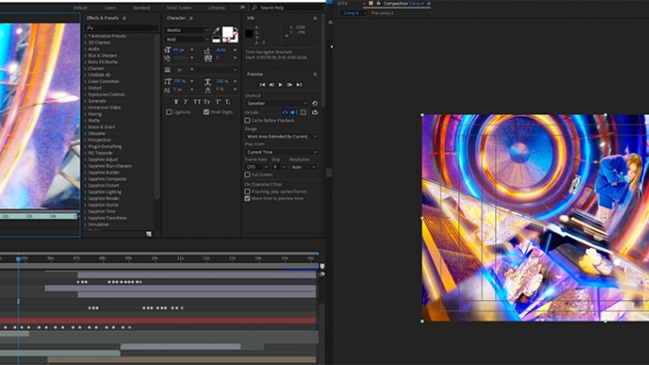Viewport: 649px width, 365px height.
Task: Jump to last frame in Preview panel
Action: (x=299, y=85)
